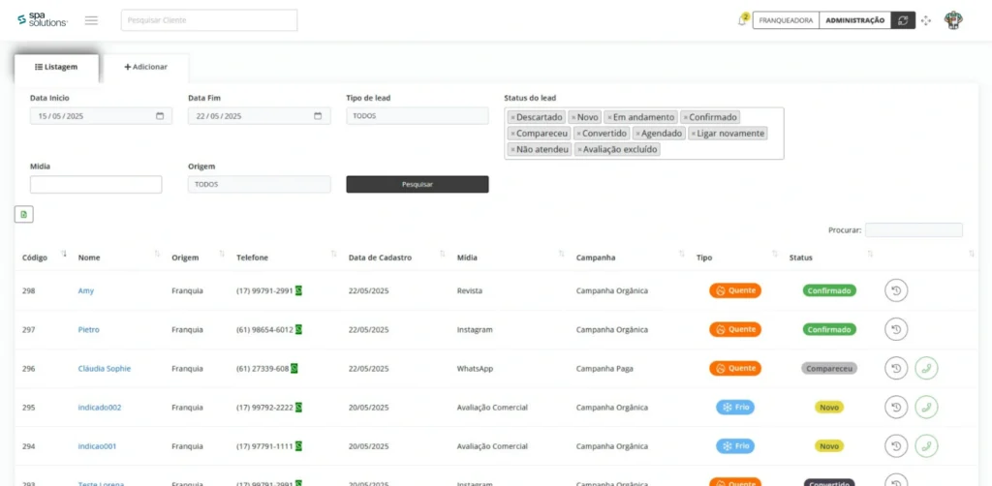The width and height of the screenshot is (992, 486).
Task: Click the phone icon for lead indicado002
Action: tap(926, 408)
